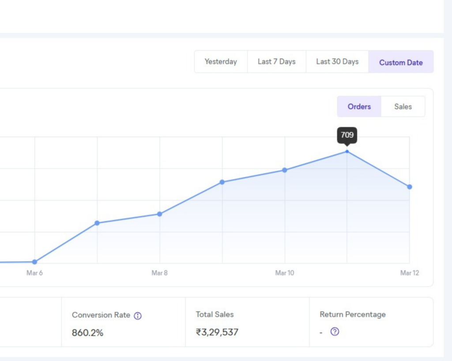Click the Return Percentage label
Image resolution: width=452 pixels, height=361 pixels.
(352, 315)
